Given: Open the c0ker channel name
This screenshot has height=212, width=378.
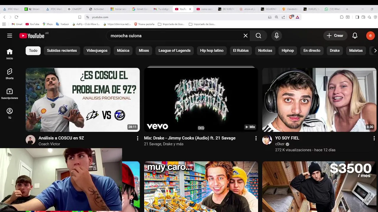Looking at the screenshot, I should tap(280, 144).
